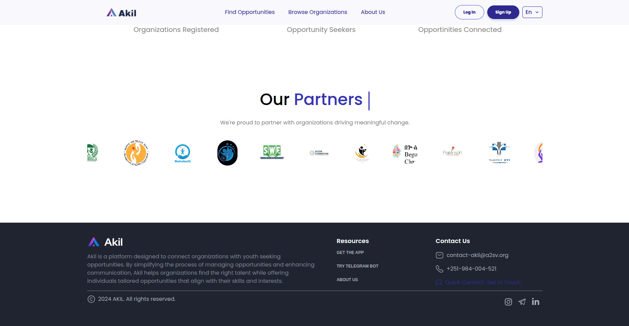629x326 pixels.
Task: Select the orange circular hands partner logo
Action: click(x=136, y=153)
